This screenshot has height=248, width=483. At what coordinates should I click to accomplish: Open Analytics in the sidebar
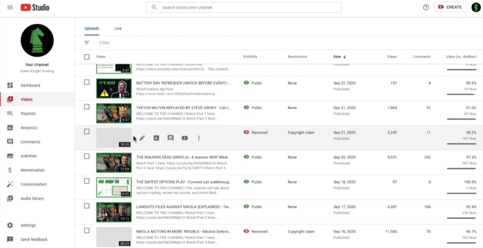point(37,128)
